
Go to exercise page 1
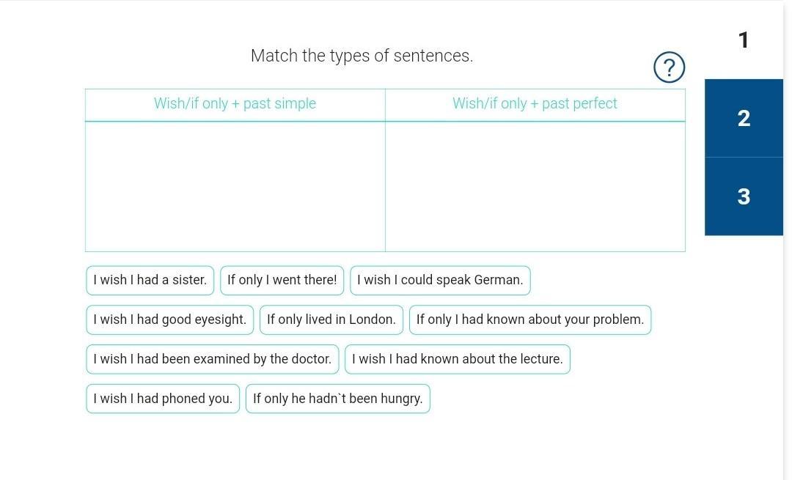coord(744,40)
